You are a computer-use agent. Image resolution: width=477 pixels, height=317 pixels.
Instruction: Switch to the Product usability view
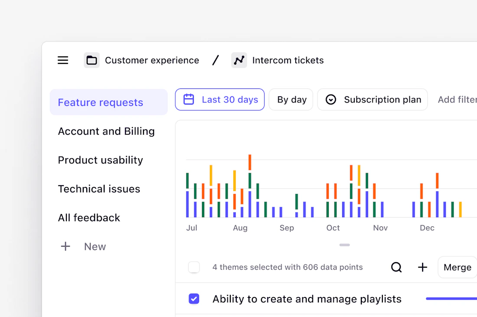tap(101, 160)
